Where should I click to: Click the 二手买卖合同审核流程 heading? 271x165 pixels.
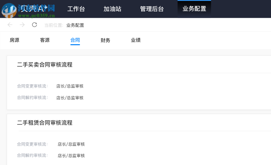(45, 65)
